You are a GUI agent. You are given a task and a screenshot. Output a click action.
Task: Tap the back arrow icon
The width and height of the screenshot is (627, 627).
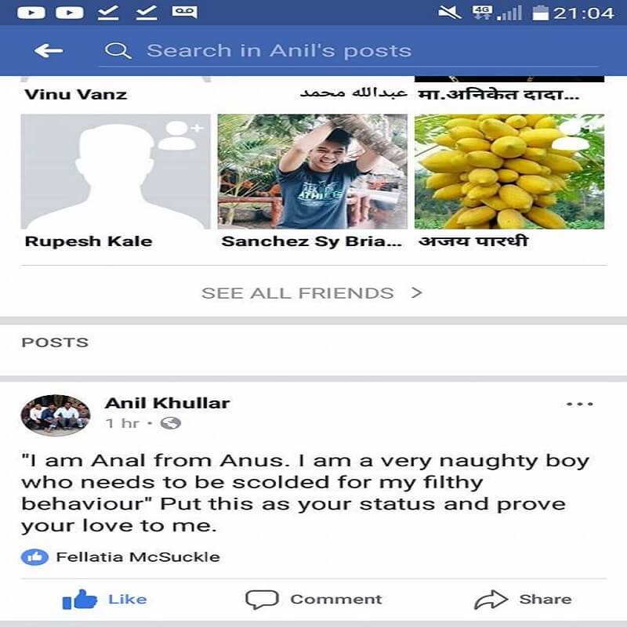(49, 51)
